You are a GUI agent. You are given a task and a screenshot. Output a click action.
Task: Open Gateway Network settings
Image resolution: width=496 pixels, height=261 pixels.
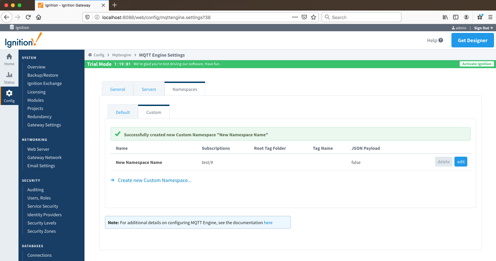coord(45,157)
